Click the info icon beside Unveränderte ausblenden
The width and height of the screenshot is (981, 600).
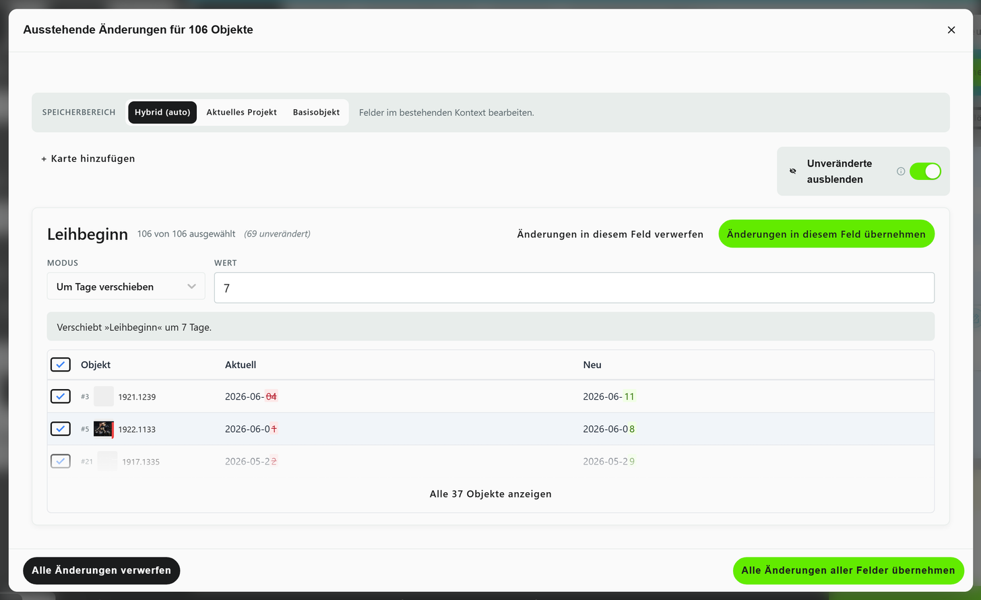coord(901,171)
